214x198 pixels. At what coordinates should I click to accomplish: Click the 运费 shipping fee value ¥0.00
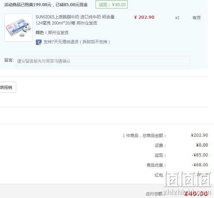point(202,145)
